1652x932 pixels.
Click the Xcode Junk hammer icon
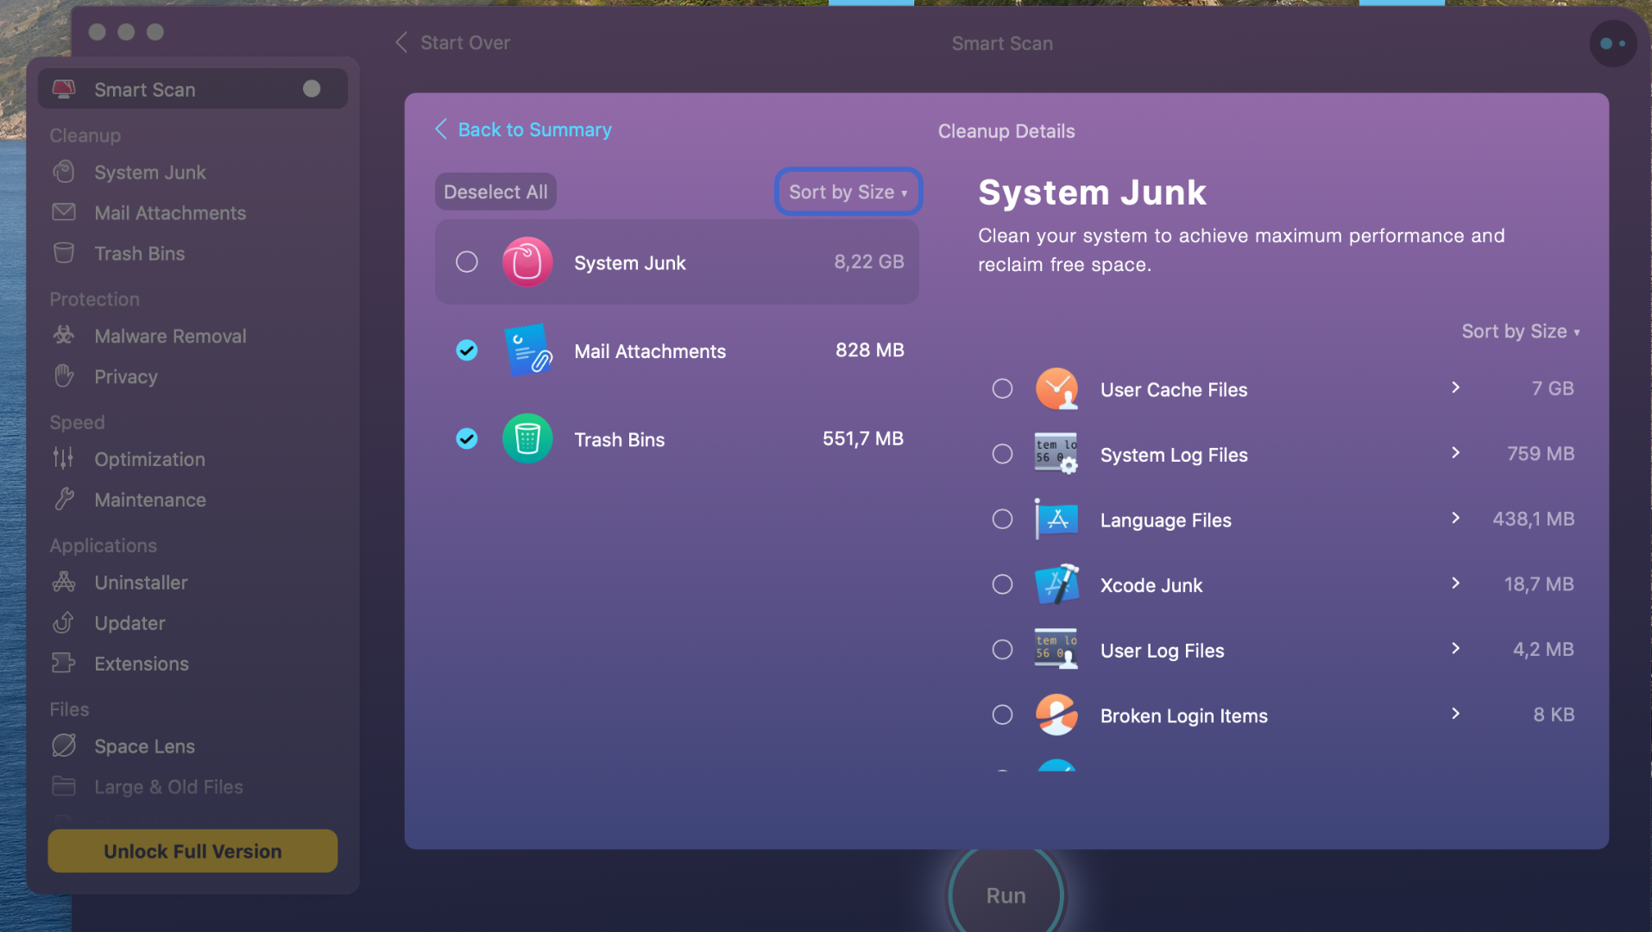[x=1056, y=584]
